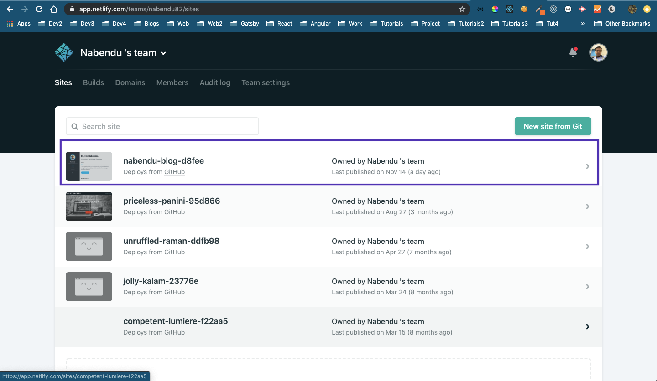Screen dimensions: 657x381
Task: Click the browser home icon
Action: [54, 9]
